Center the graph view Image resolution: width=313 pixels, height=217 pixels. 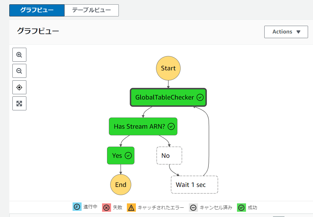(19, 87)
